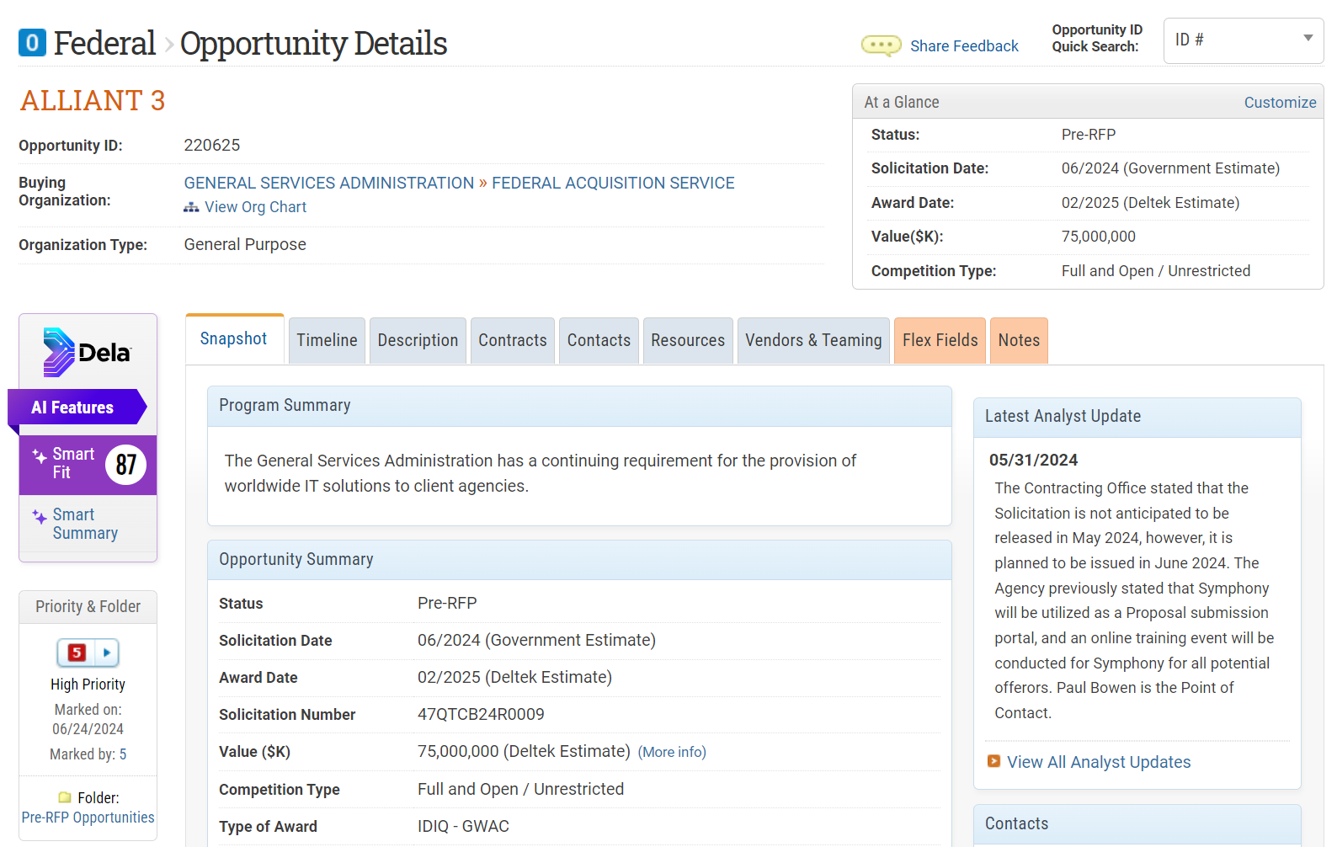Open Smart Fit score 87 badge

coord(125,465)
